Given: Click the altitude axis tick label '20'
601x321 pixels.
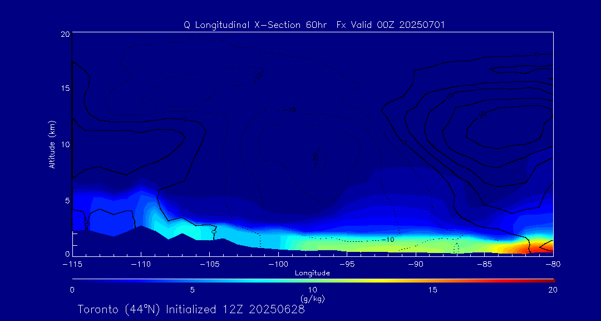Looking at the screenshot, I should (65, 34).
